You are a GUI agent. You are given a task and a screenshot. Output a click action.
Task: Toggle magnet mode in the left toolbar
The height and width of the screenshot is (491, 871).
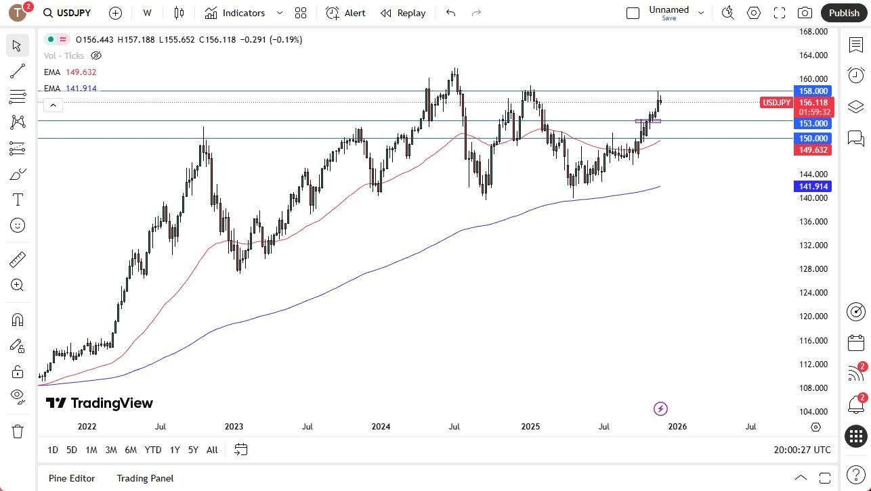(x=17, y=319)
